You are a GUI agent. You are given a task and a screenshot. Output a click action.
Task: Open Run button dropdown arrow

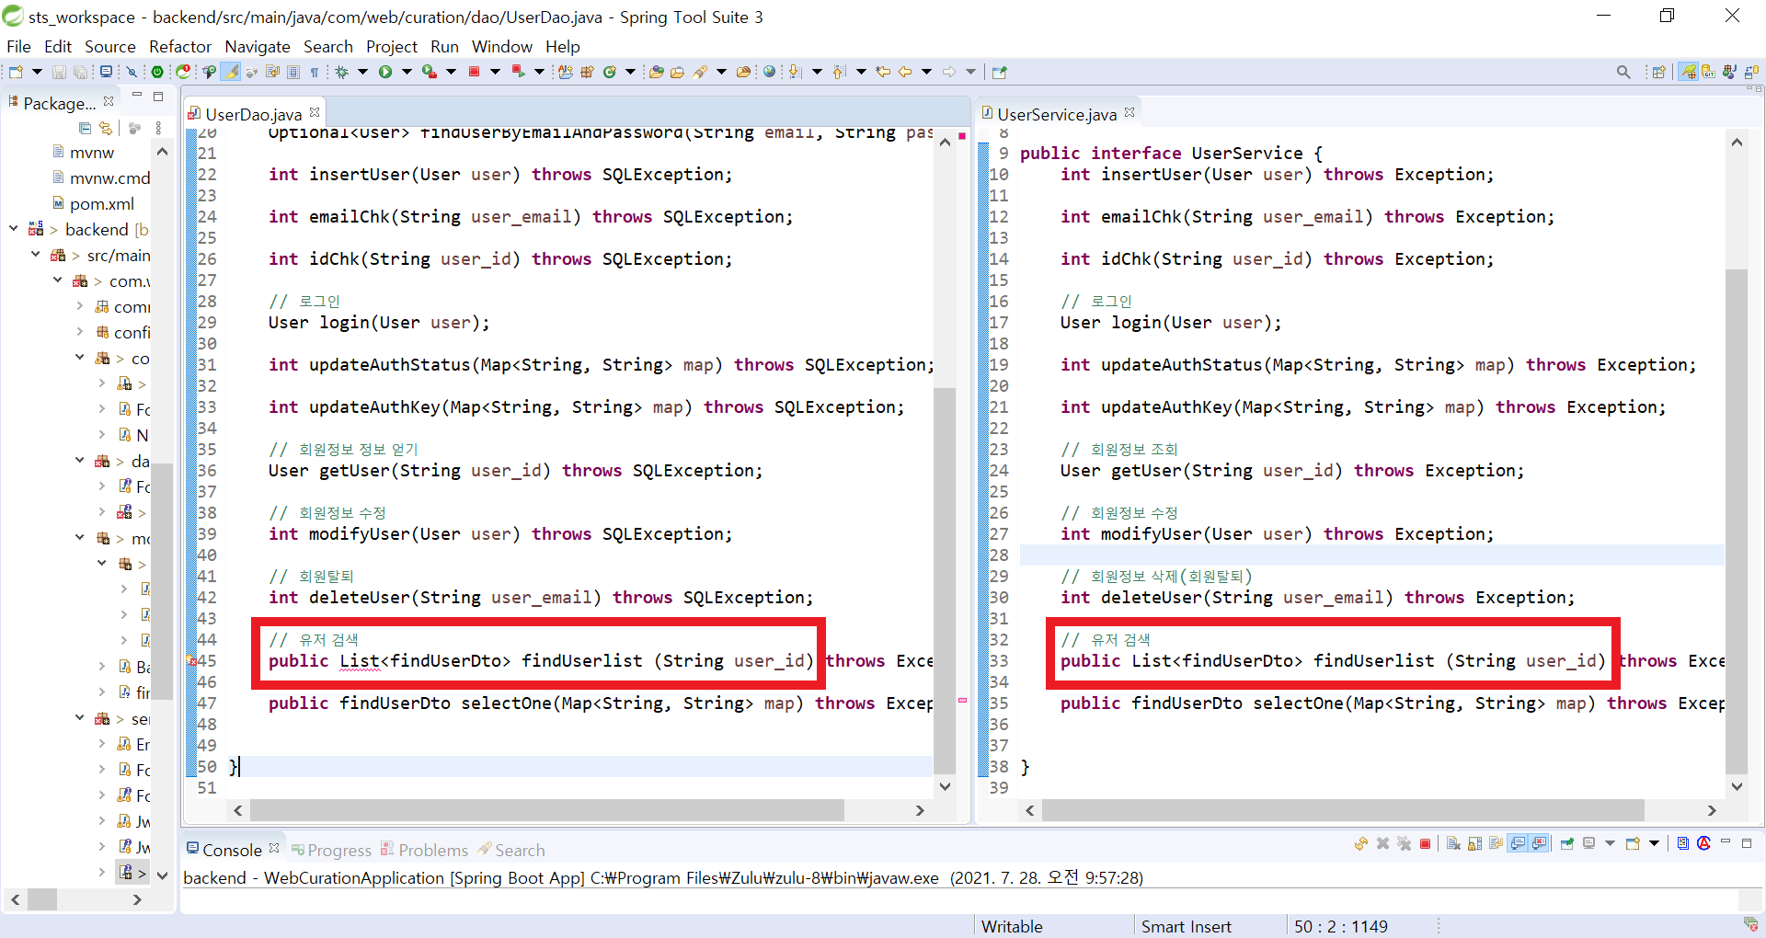click(407, 72)
